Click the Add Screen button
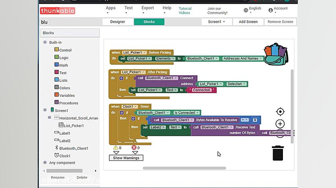The height and width of the screenshot is (188, 336). 248,22
